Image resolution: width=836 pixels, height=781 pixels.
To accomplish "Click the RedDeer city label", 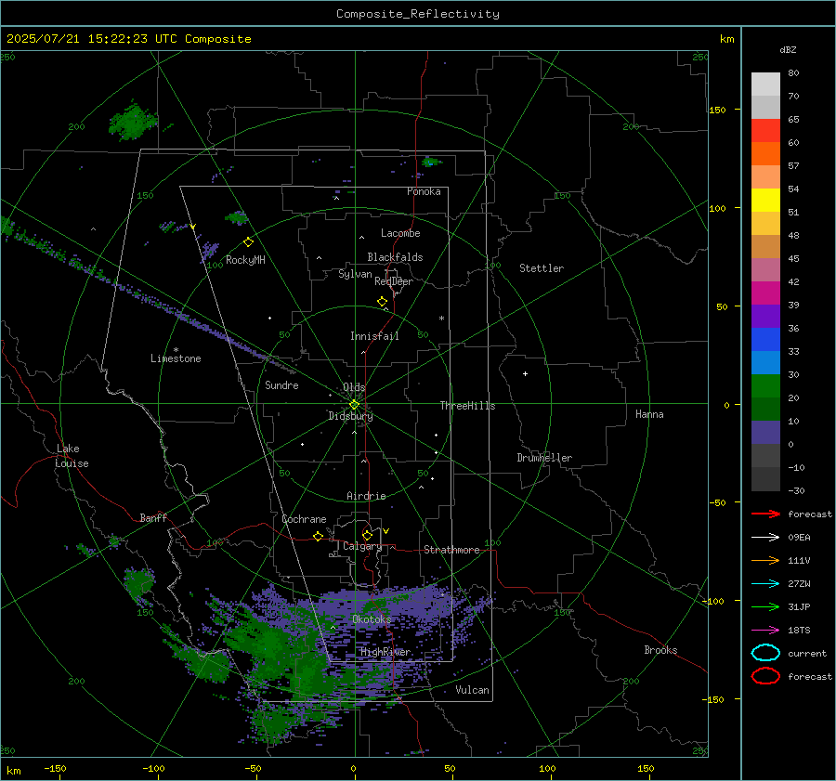I will click(x=394, y=281).
